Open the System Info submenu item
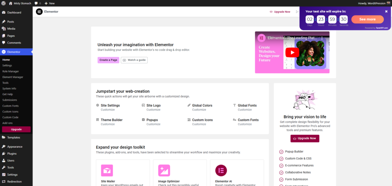Screen dimensions: 392x186 tap(9, 88)
